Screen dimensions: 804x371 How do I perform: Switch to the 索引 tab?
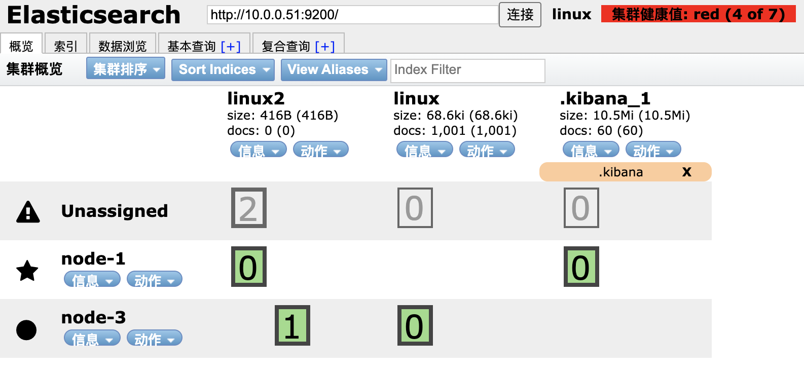coord(66,44)
